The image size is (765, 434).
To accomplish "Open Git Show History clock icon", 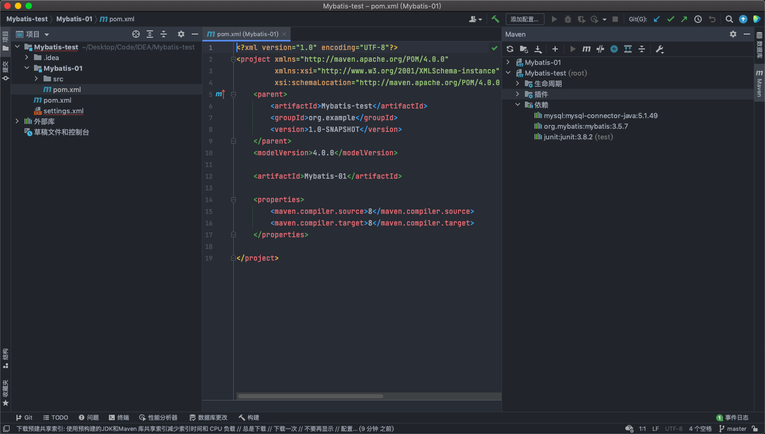I will pyautogui.click(x=698, y=19).
